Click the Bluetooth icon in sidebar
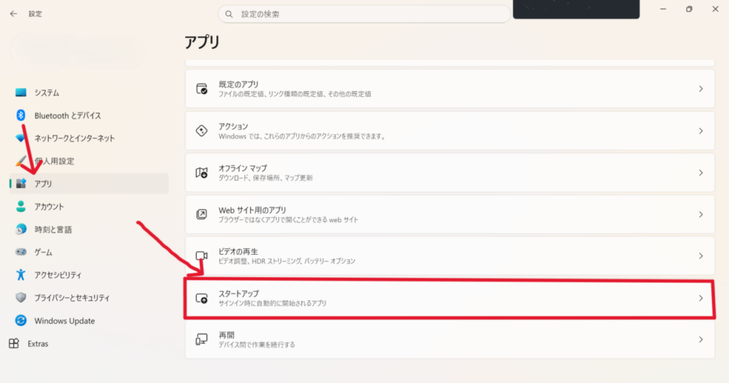Viewport: 729px width, 383px height. (x=21, y=115)
